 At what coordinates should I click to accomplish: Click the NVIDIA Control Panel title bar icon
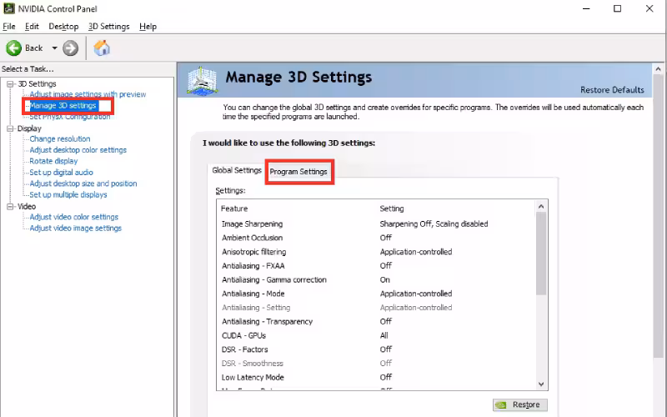coord(9,8)
